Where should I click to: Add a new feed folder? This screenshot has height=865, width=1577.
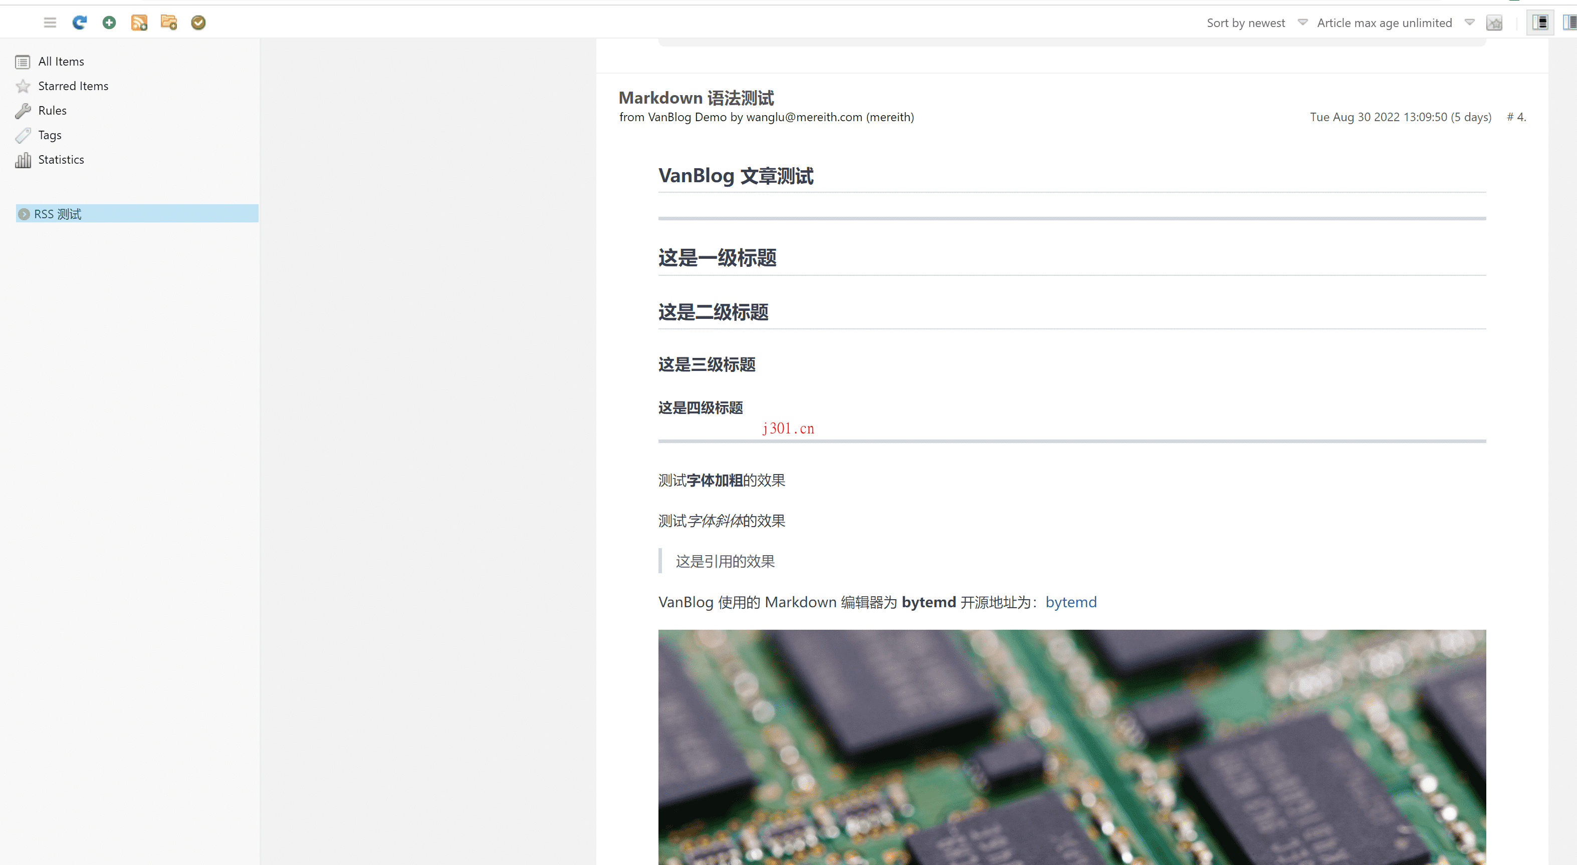point(168,23)
